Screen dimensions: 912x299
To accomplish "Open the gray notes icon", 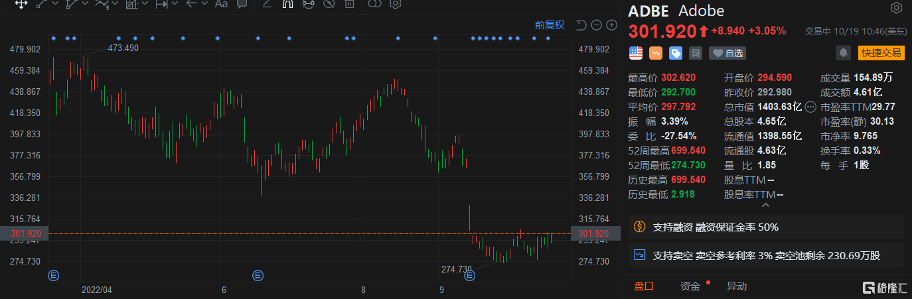I will point(696,53).
